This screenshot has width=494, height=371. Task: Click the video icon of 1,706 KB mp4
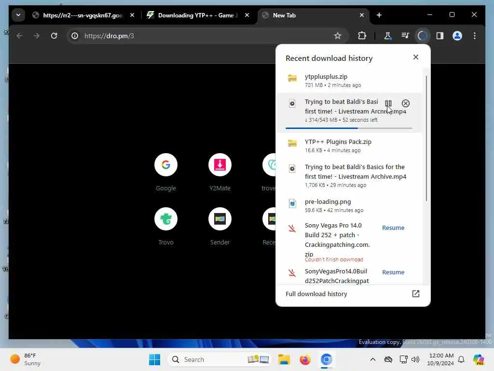pyautogui.click(x=292, y=169)
